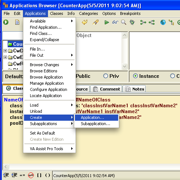Click left scroll arrow of code pane

click(x=6, y=167)
